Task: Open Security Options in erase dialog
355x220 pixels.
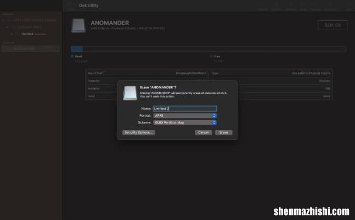Action: pos(139,132)
